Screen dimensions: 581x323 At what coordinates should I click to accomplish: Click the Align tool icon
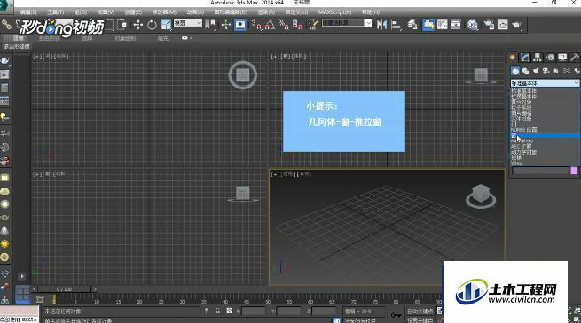(x=396, y=25)
